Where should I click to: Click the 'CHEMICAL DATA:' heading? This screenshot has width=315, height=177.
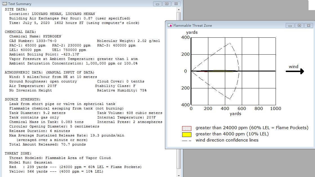20,32
